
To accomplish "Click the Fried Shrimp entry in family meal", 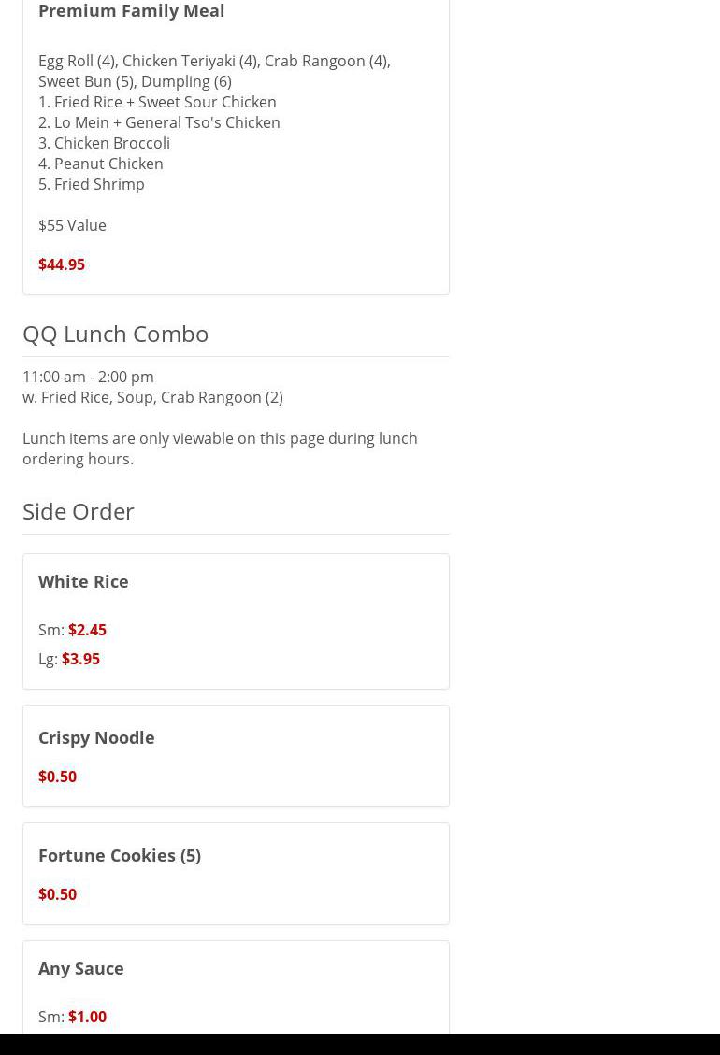I will click(92, 184).
